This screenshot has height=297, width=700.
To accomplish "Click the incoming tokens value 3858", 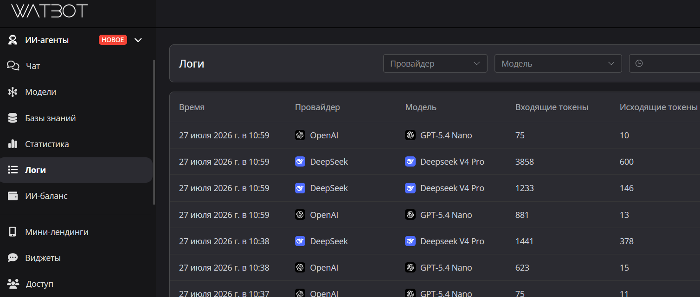I will tap(525, 162).
